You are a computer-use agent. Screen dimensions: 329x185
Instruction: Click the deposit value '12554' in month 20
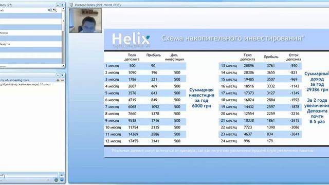click(249, 114)
